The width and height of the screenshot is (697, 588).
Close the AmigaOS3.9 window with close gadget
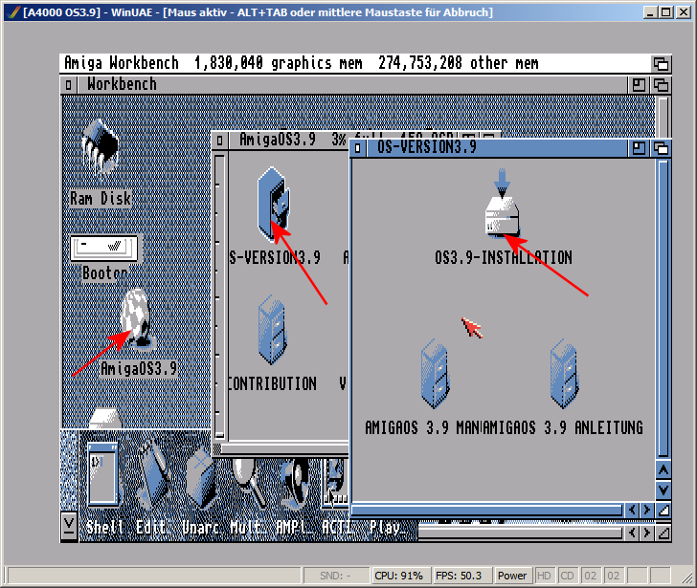click(219, 141)
